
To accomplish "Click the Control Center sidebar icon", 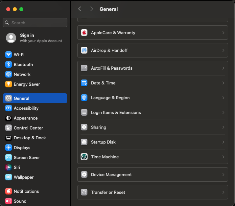I will [x=9, y=128].
